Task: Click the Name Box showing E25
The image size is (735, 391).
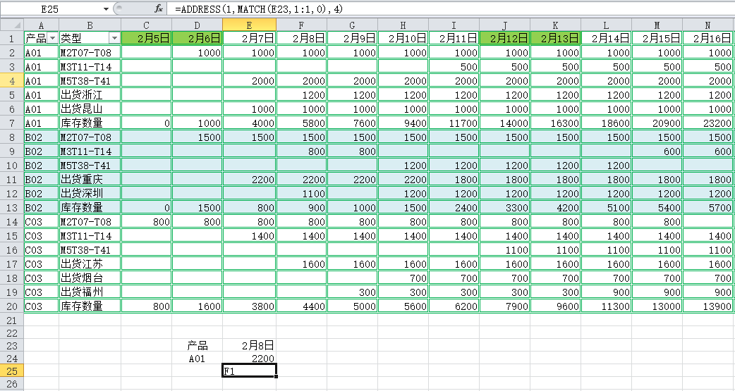Action: pyautogui.click(x=51, y=8)
